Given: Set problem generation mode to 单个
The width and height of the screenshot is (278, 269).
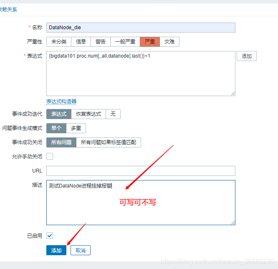Looking at the screenshot, I should pos(56,128).
